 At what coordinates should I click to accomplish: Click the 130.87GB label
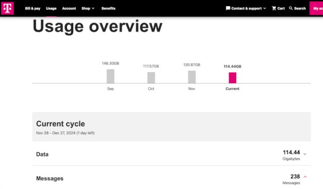point(192,65)
